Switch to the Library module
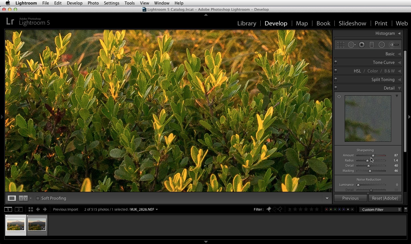The image size is (411, 244). click(x=247, y=23)
